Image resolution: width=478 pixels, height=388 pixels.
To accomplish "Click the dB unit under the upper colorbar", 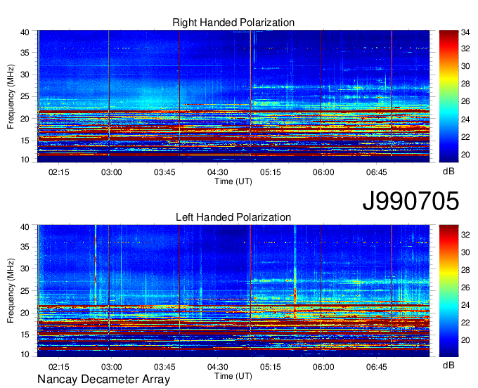I will 448,172.
